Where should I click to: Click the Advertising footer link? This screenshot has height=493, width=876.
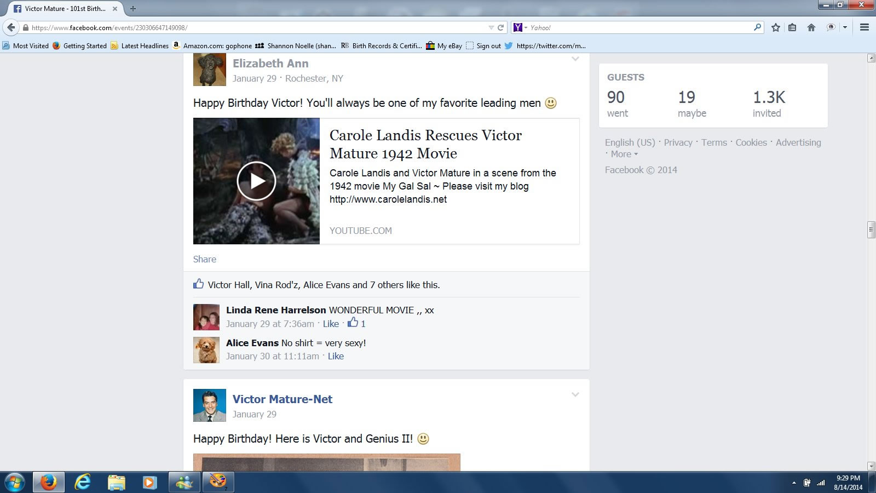798,142
